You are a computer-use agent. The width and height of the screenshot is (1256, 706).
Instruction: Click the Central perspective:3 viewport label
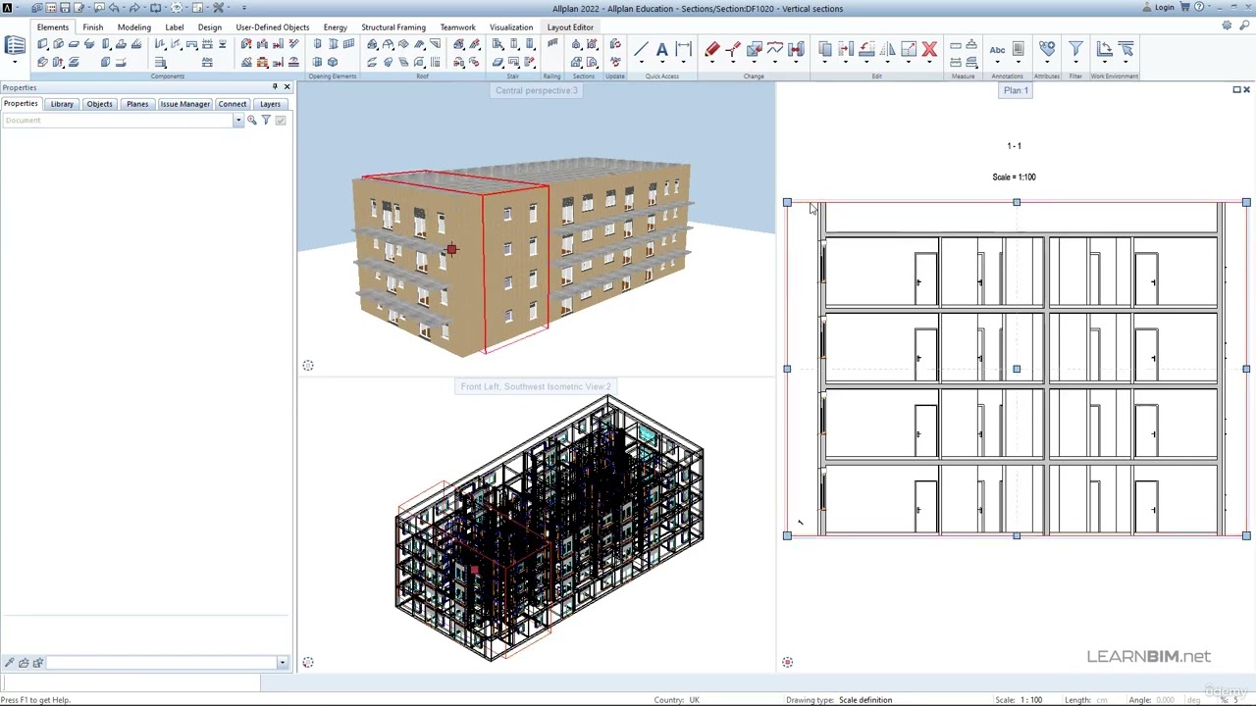[537, 90]
